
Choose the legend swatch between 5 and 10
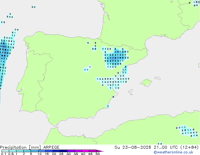click(x=34, y=151)
